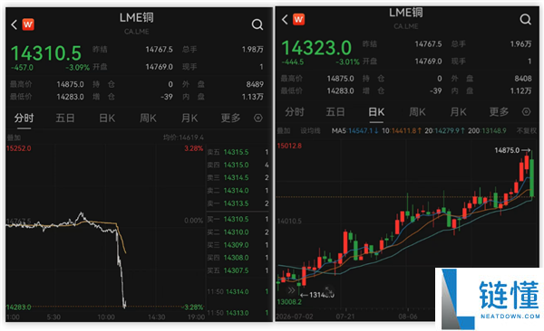Image resolution: width=544 pixels, height=331 pixels.
Task: Go back using left panel's back arrow
Action: 14,24
